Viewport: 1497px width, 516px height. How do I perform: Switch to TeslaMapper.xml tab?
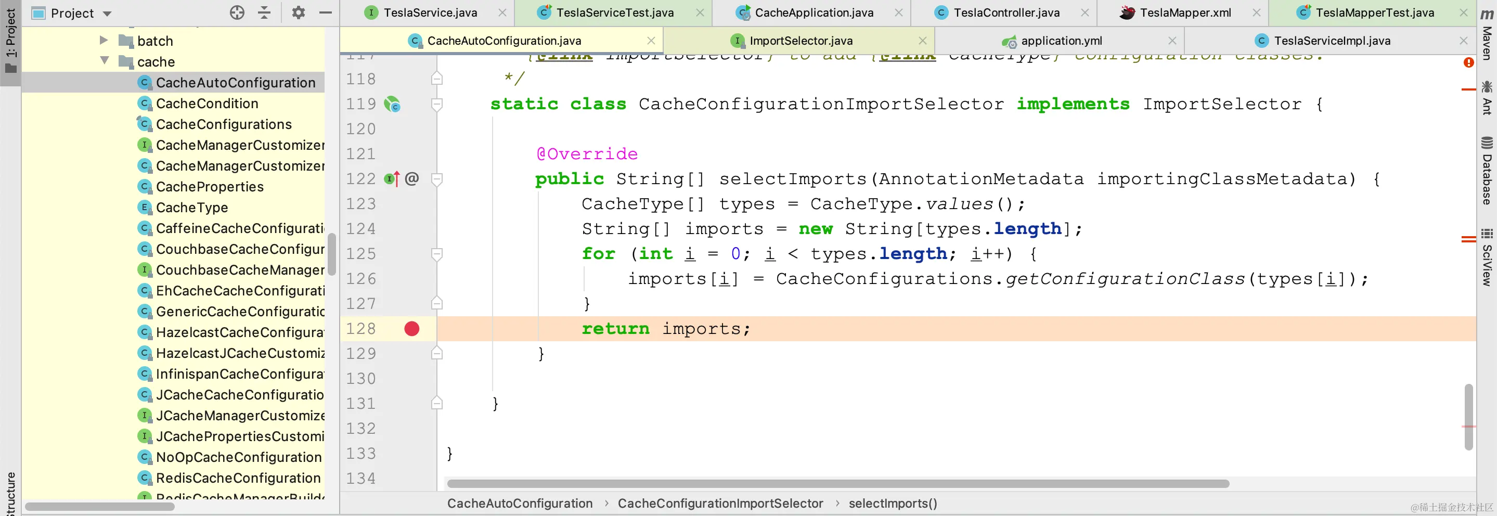(1185, 13)
